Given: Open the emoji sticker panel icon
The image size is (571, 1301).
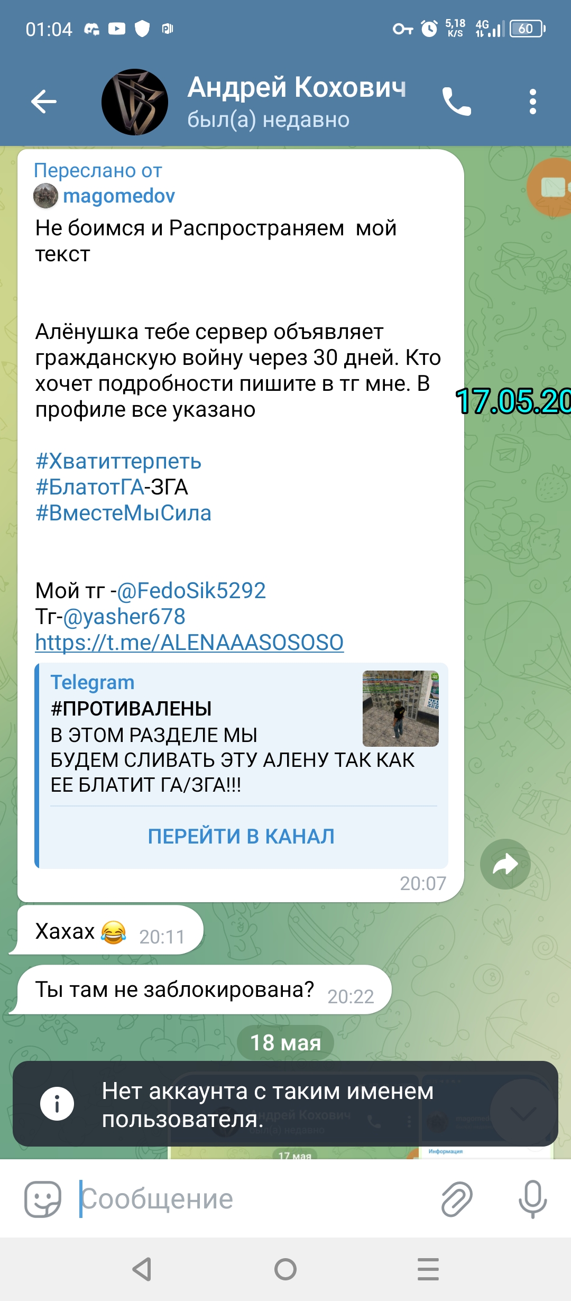Looking at the screenshot, I should pos(43,1199).
